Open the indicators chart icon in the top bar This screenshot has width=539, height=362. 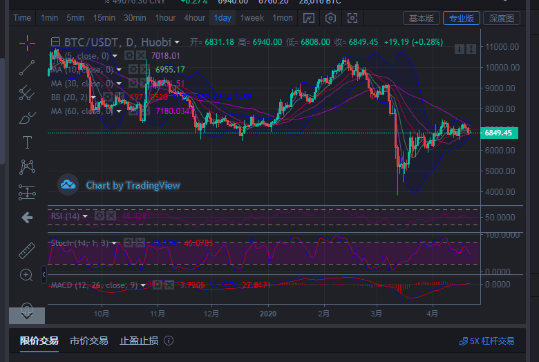coord(309,18)
